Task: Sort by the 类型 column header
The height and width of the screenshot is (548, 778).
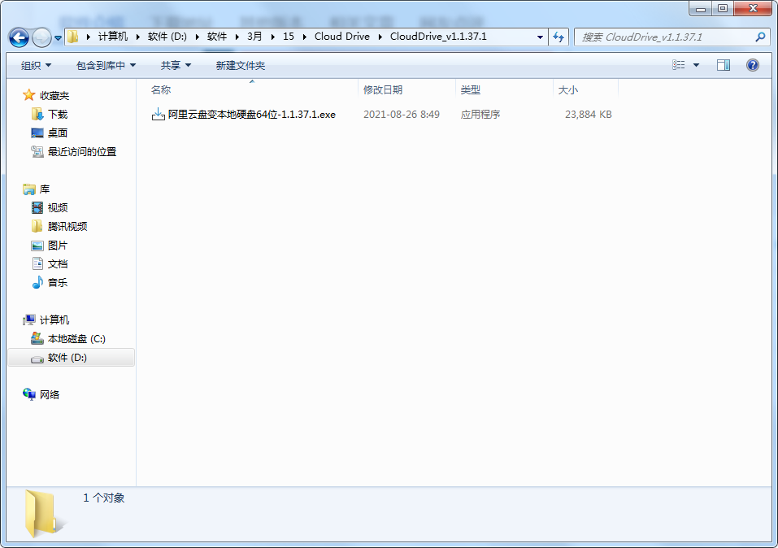Action: (504, 90)
